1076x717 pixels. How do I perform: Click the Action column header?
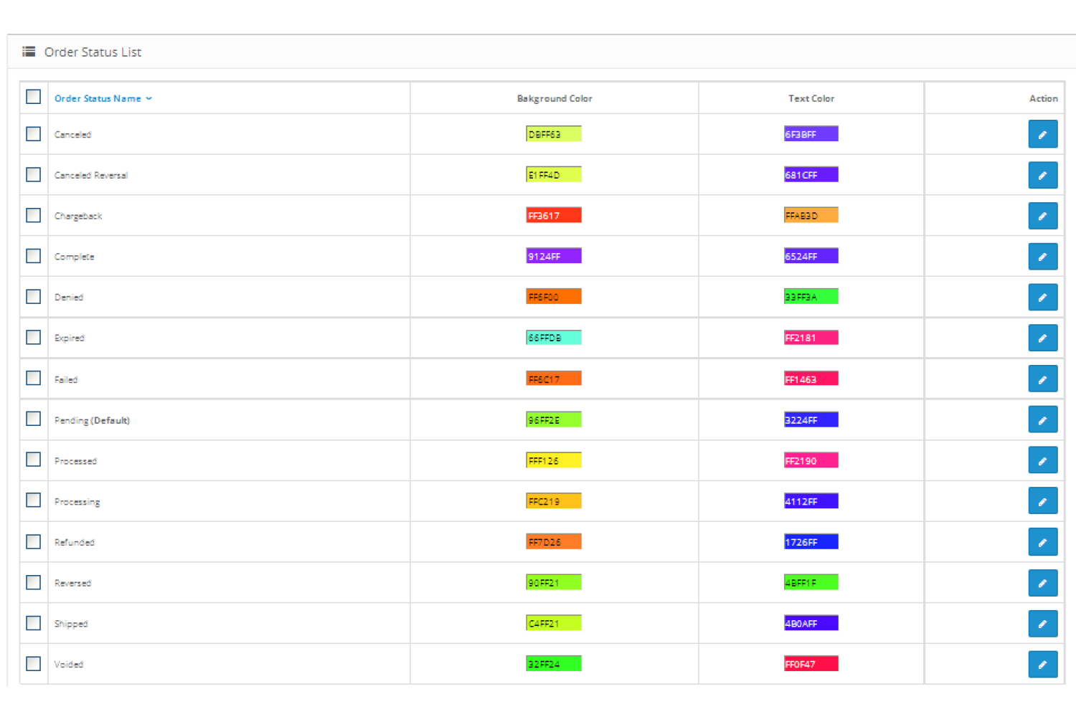pos(1043,98)
